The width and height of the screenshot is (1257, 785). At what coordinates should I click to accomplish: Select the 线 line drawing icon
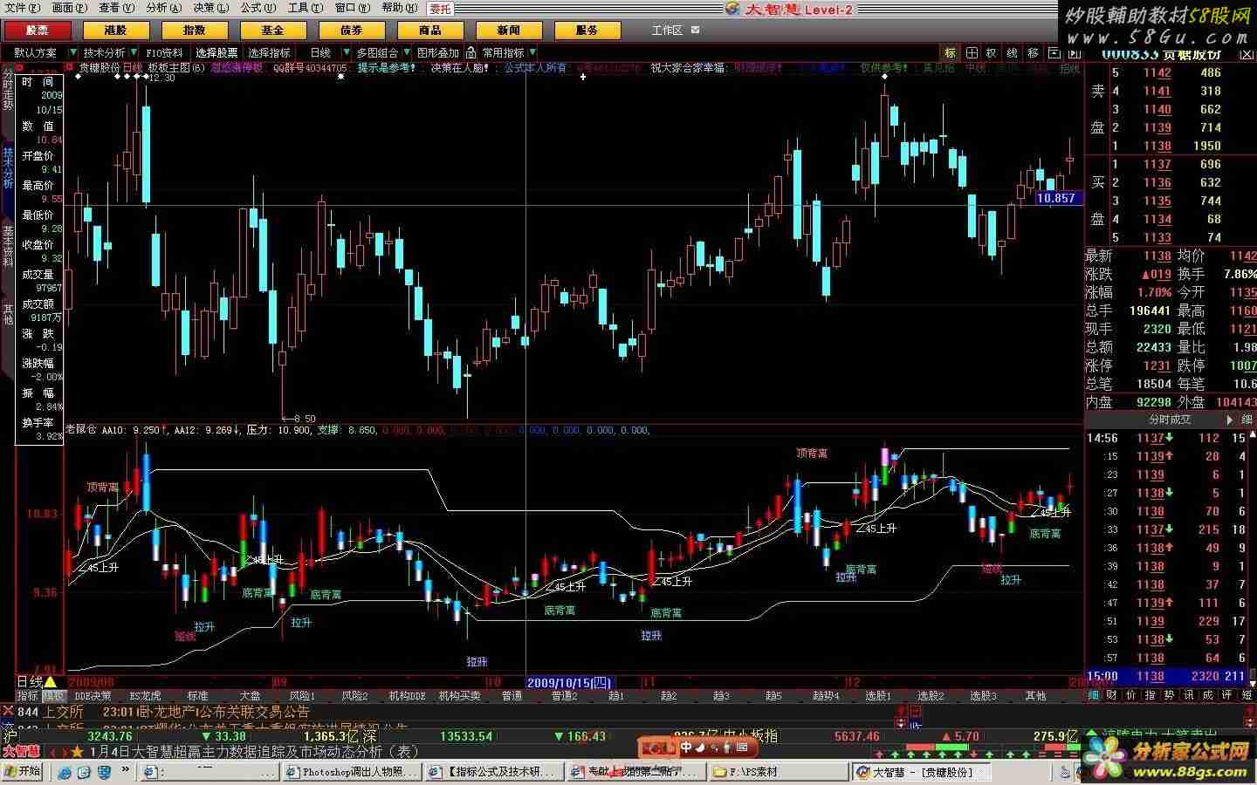[x=1013, y=53]
